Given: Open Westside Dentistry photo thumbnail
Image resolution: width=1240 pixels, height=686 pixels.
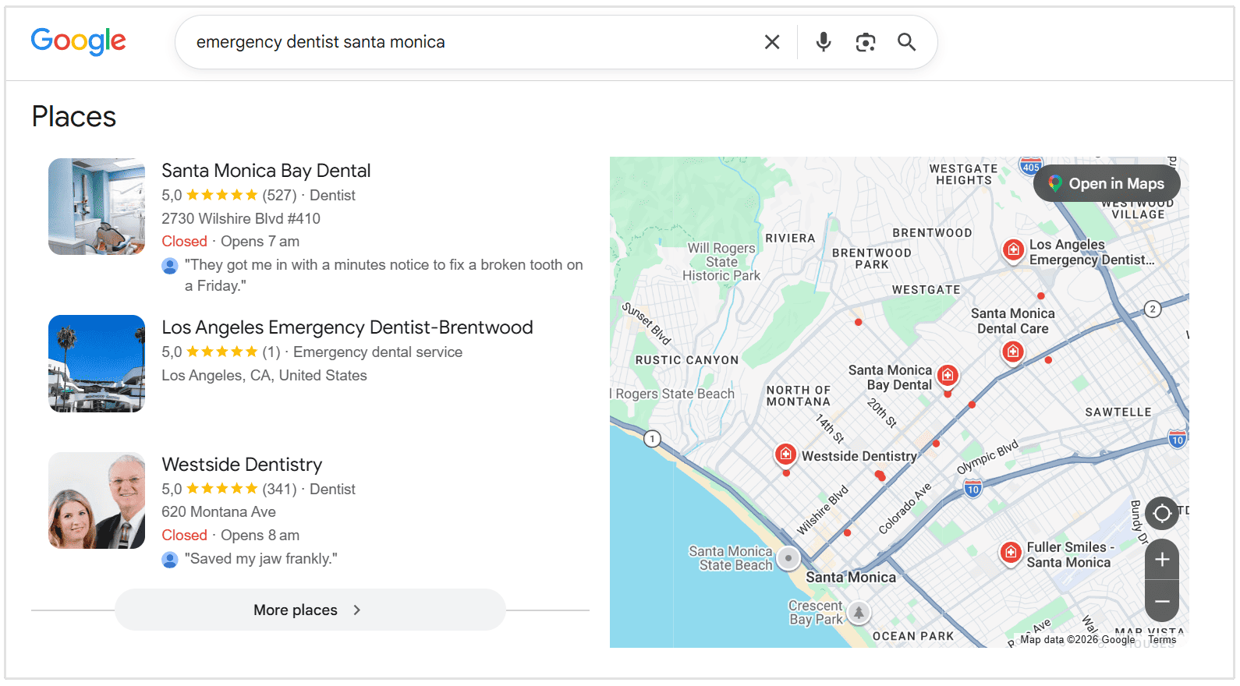Looking at the screenshot, I should (97, 500).
